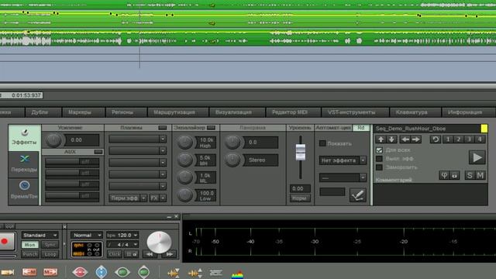This screenshot has height=279, width=496.
Task: Open the Время/Тон clock panel
Action: click(x=24, y=191)
